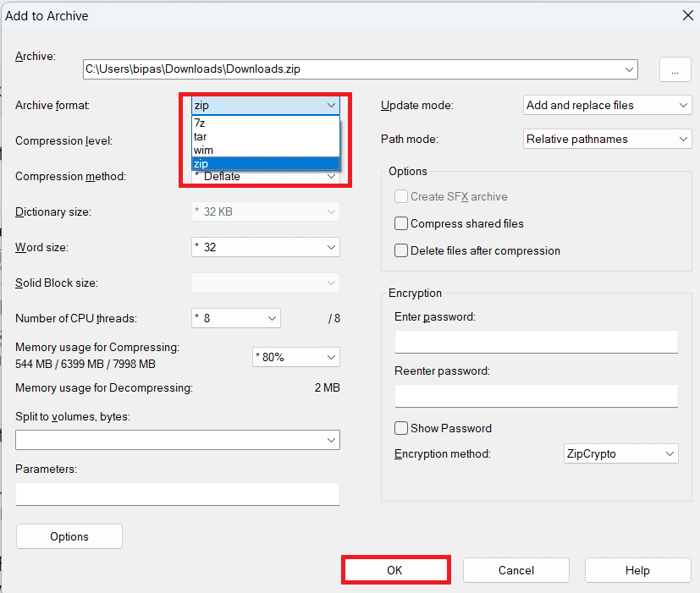The width and height of the screenshot is (700, 593).
Task: Check Delete files after compression
Action: click(x=401, y=250)
